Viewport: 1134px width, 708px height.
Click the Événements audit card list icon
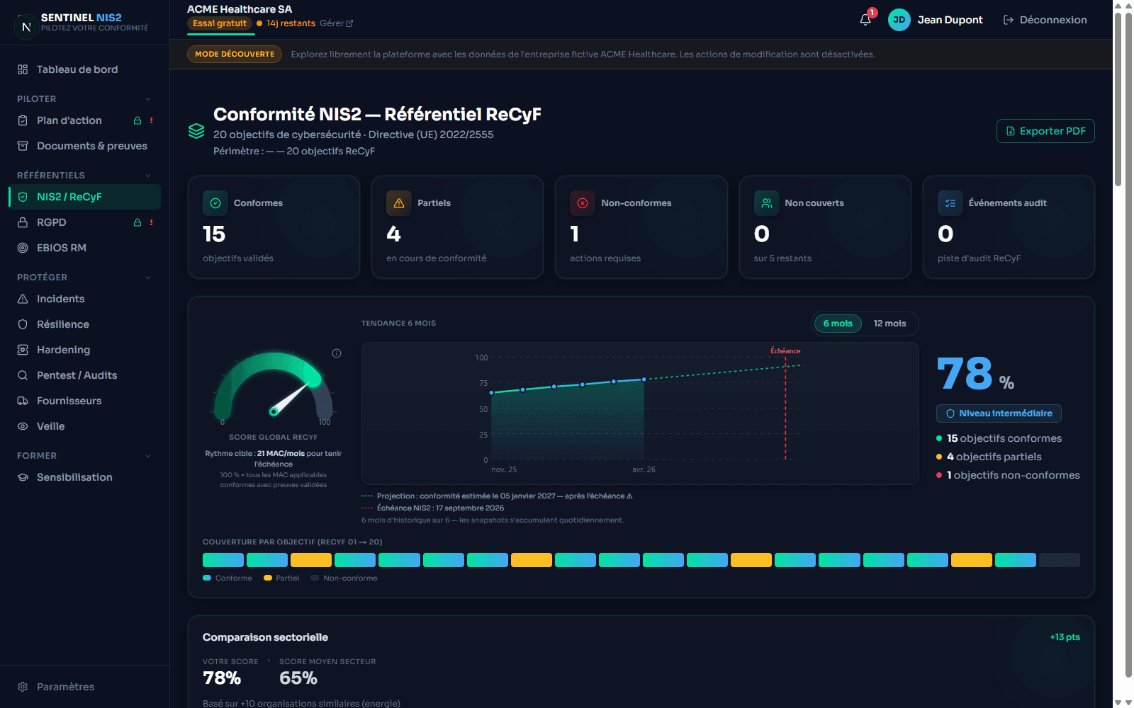[x=950, y=203]
